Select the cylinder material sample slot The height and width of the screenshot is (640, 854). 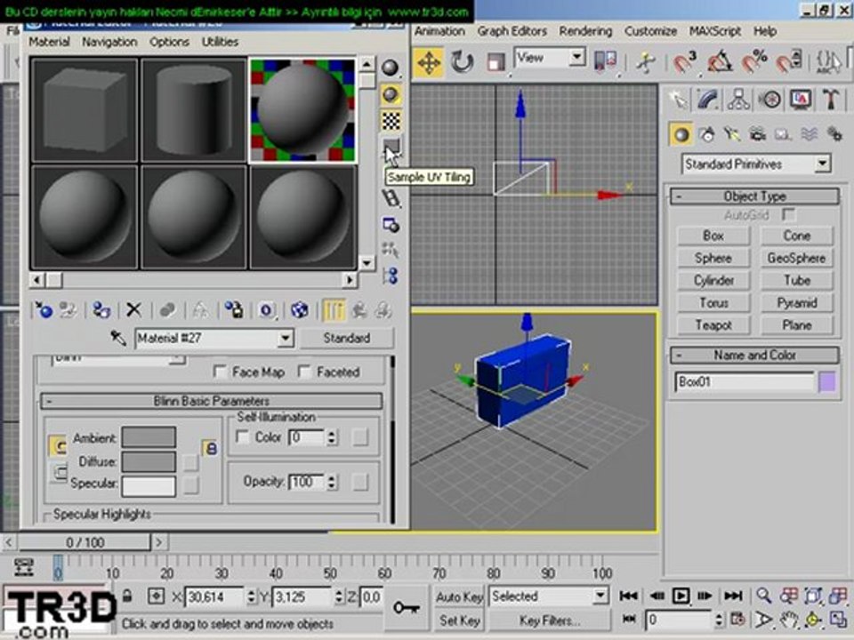pos(194,110)
